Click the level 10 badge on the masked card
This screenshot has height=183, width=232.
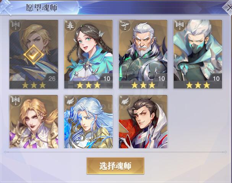tap(216, 78)
